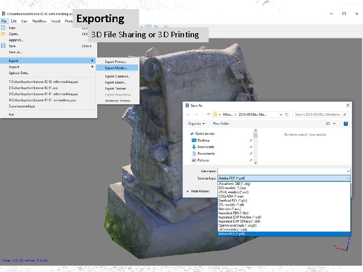The width and height of the screenshot is (363, 272).
Task: Click the New document icon
Action: click(x=3, y=28)
